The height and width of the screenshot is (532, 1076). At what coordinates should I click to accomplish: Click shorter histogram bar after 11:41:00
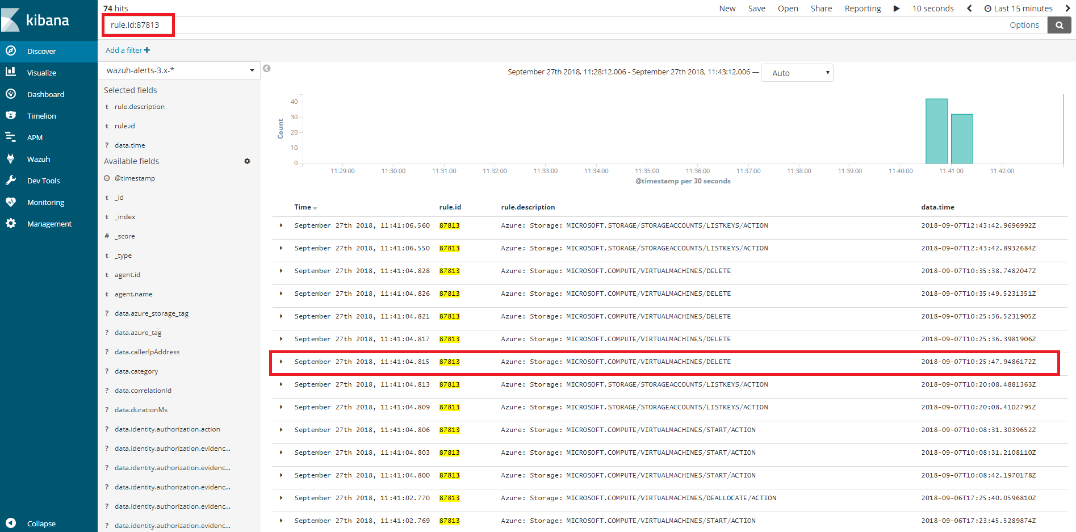point(962,139)
